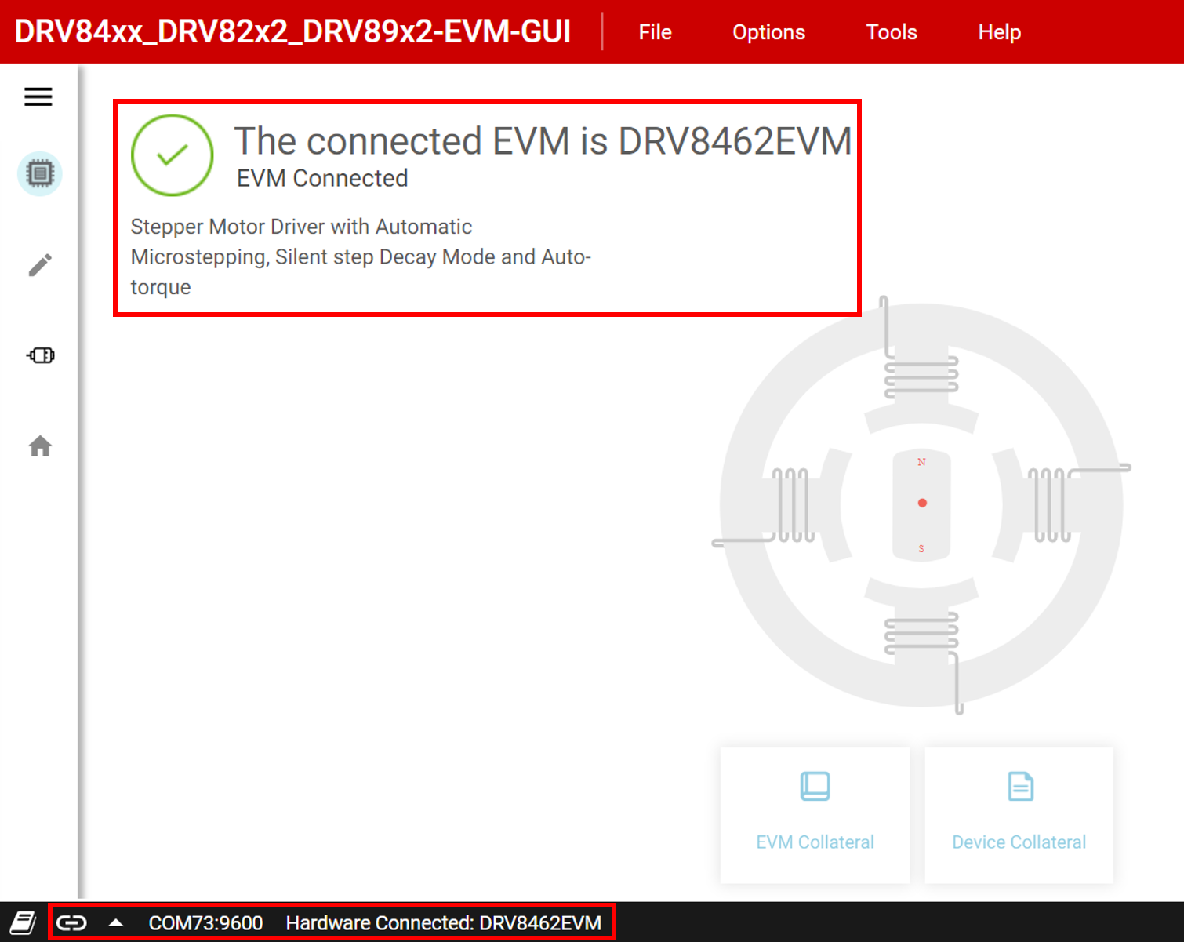The width and height of the screenshot is (1184, 942).
Task: Open the Tools menu
Action: 891,31
